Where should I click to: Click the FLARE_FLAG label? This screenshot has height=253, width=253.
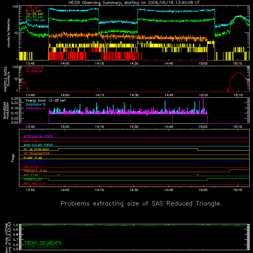(33, 158)
